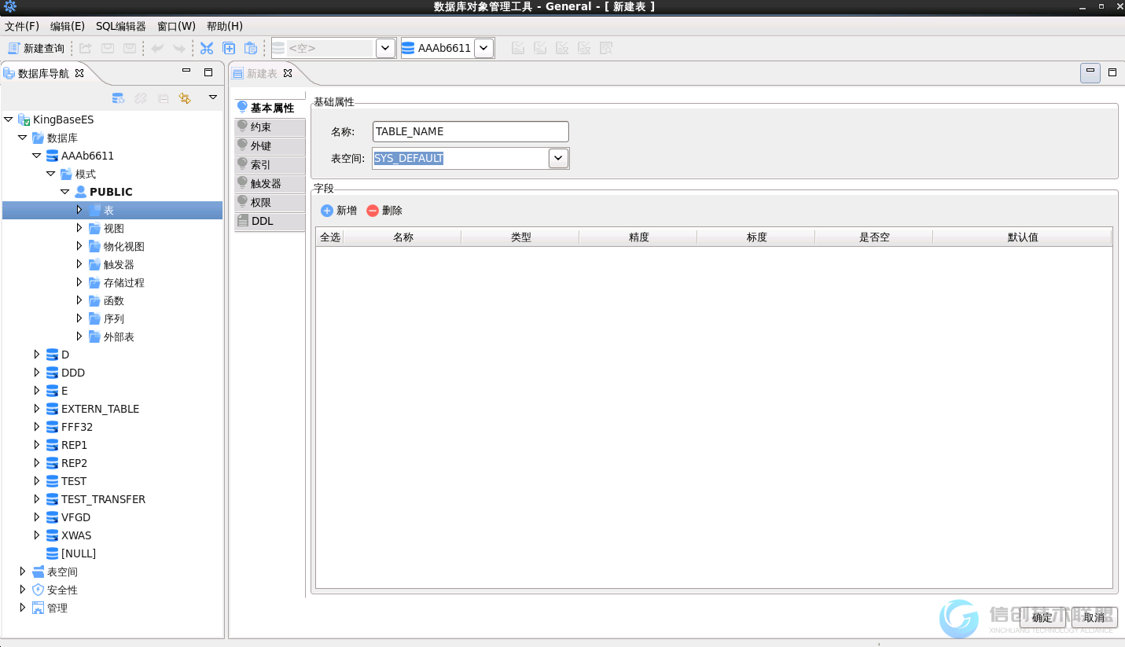Select the 物化视图 tree item
This screenshot has height=647, width=1125.
(124, 246)
